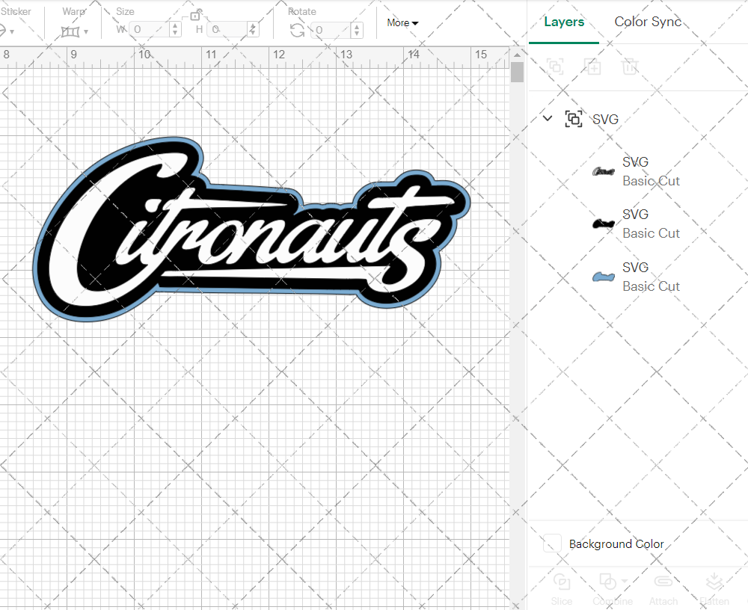The image size is (748, 610).
Task: Click the Rotate reset arrow icon
Action: pos(297,30)
